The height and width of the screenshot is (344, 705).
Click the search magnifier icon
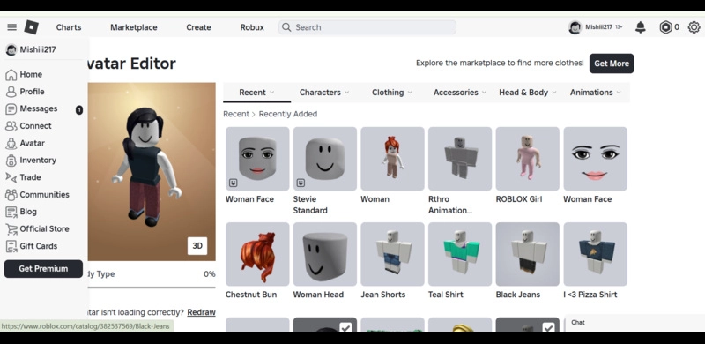click(286, 27)
